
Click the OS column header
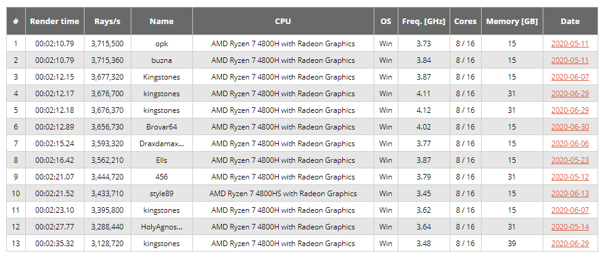click(x=385, y=21)
